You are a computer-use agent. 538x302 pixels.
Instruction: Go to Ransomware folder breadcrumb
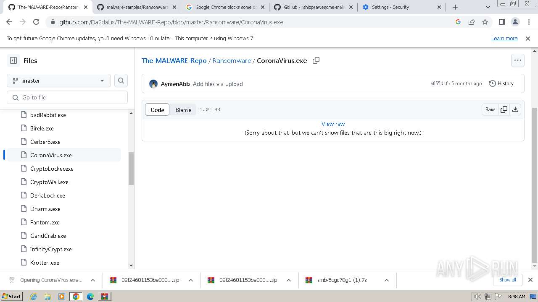(232, 60)
